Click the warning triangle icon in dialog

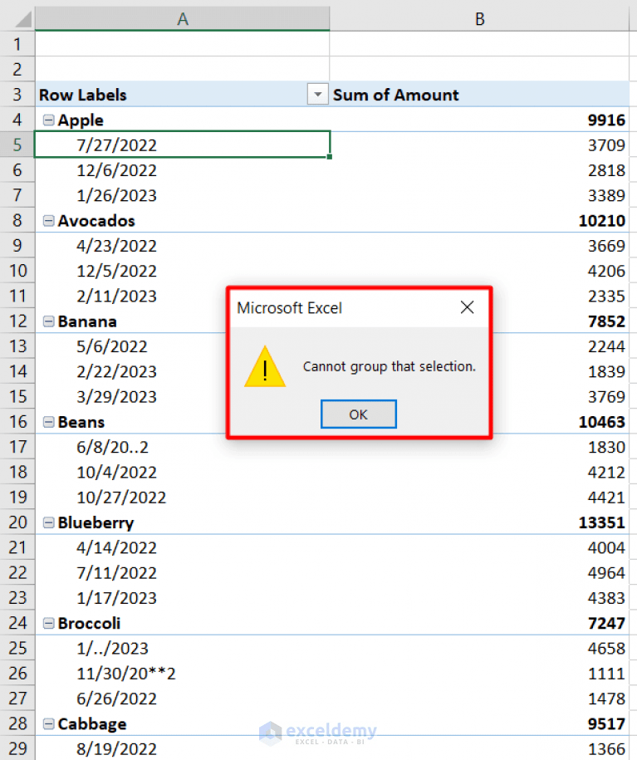click(265, 367)
